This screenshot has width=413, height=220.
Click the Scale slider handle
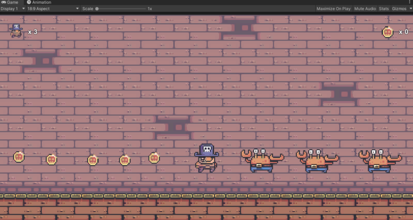coord(97,9)
